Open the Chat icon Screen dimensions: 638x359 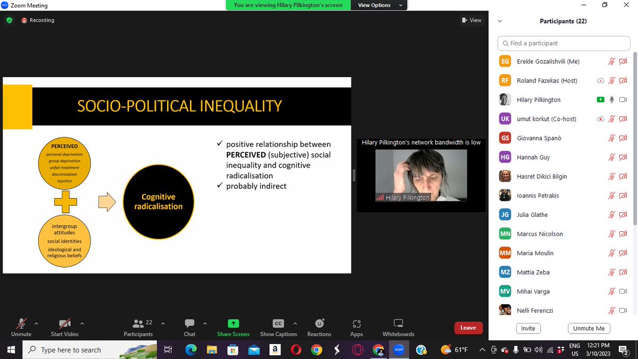[189, 323]
